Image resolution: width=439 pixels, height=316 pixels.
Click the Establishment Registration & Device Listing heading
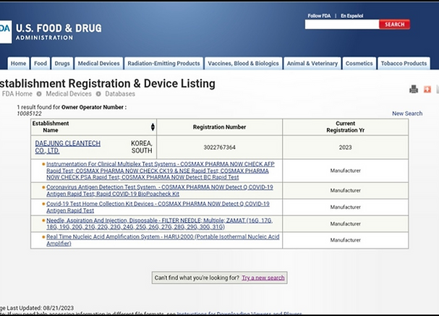[108, 83]
